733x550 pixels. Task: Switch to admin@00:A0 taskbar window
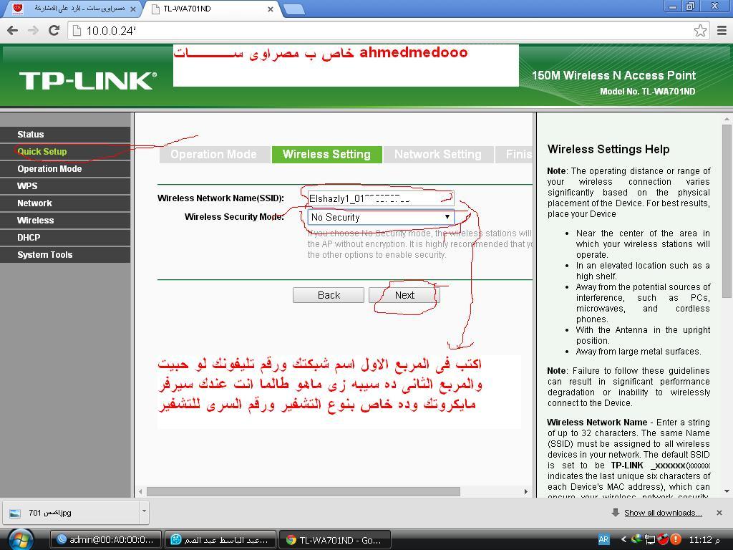(106, 540)
